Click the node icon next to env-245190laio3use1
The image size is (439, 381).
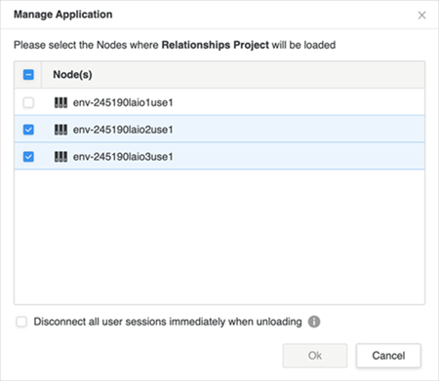coord(60,157)
